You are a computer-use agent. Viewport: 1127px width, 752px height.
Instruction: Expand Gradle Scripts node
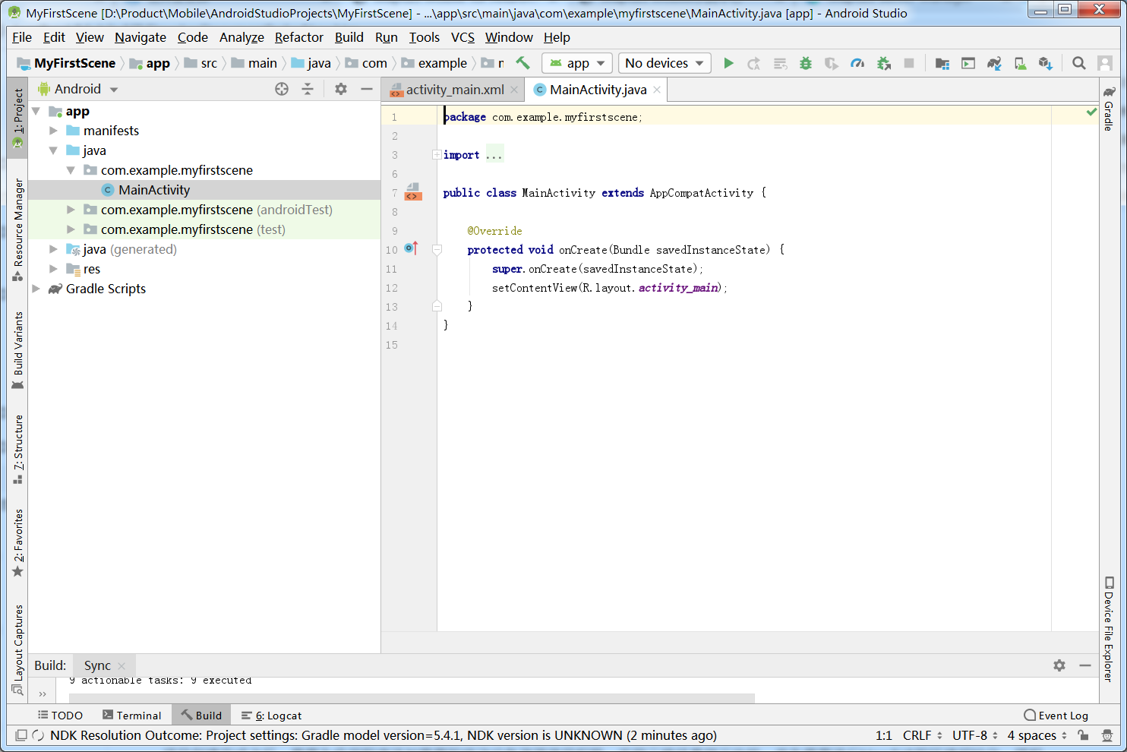click(x=36, y=289)
